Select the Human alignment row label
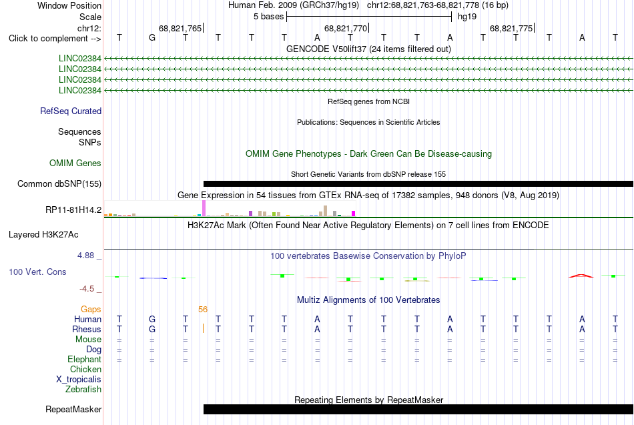This screenshot has width=634, height=425. 87,320
